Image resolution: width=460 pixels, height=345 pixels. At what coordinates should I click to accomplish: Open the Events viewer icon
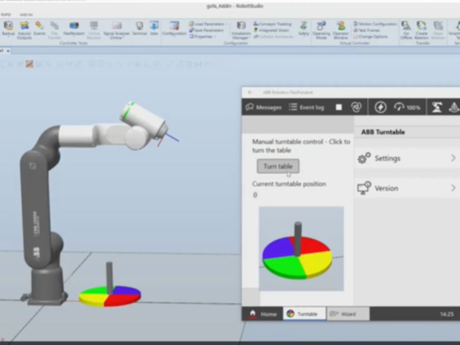[x=39, y=29]
